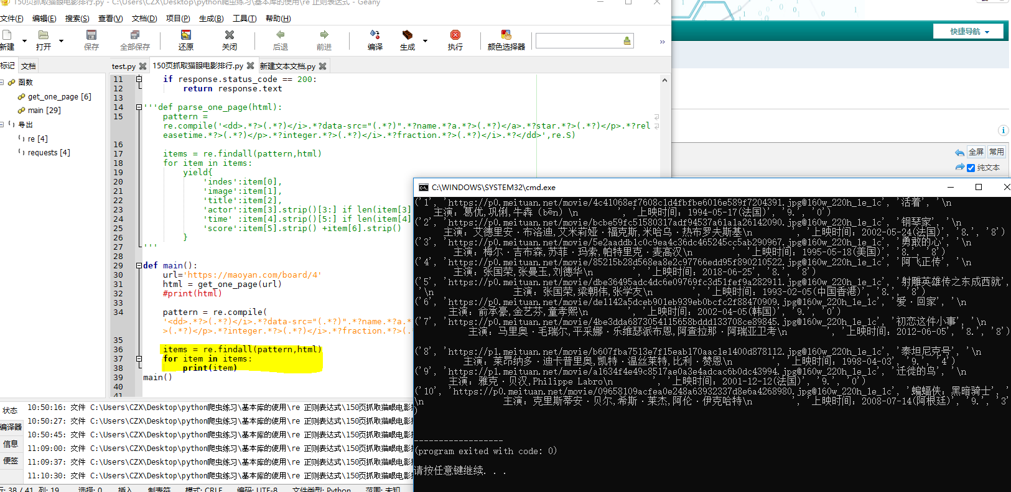Screen dimensions: 1011x492
Task: Collapse the code fold at line 11
Action: (x=139, y=79)
